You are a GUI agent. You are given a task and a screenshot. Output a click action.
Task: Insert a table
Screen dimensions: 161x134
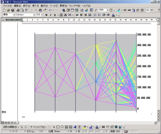point(72,10)
